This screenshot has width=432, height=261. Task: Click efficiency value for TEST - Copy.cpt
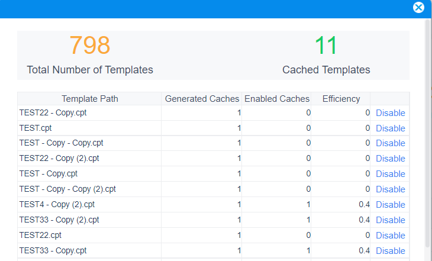(367, 173)
